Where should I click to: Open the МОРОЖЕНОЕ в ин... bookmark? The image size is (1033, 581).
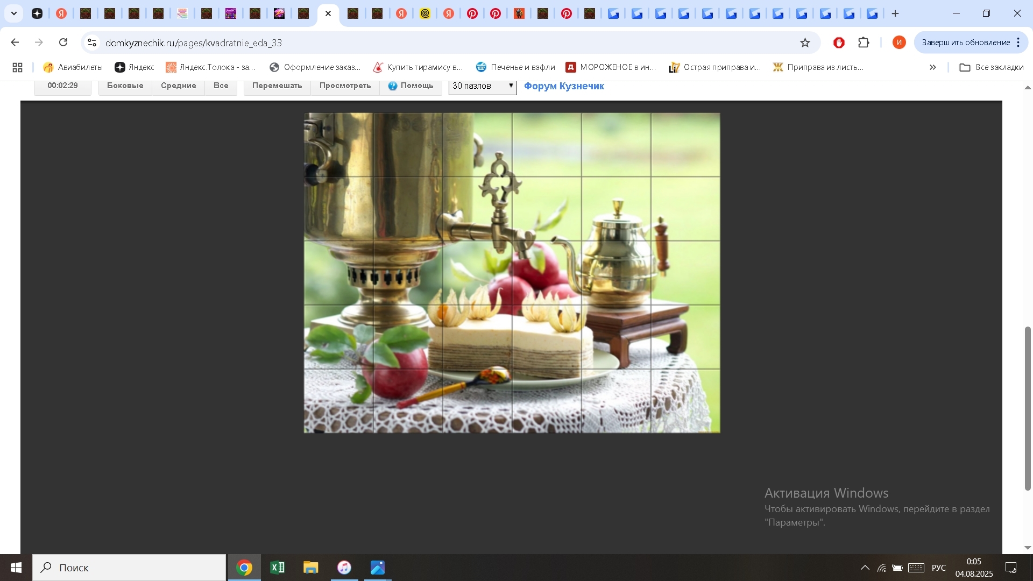611,67
